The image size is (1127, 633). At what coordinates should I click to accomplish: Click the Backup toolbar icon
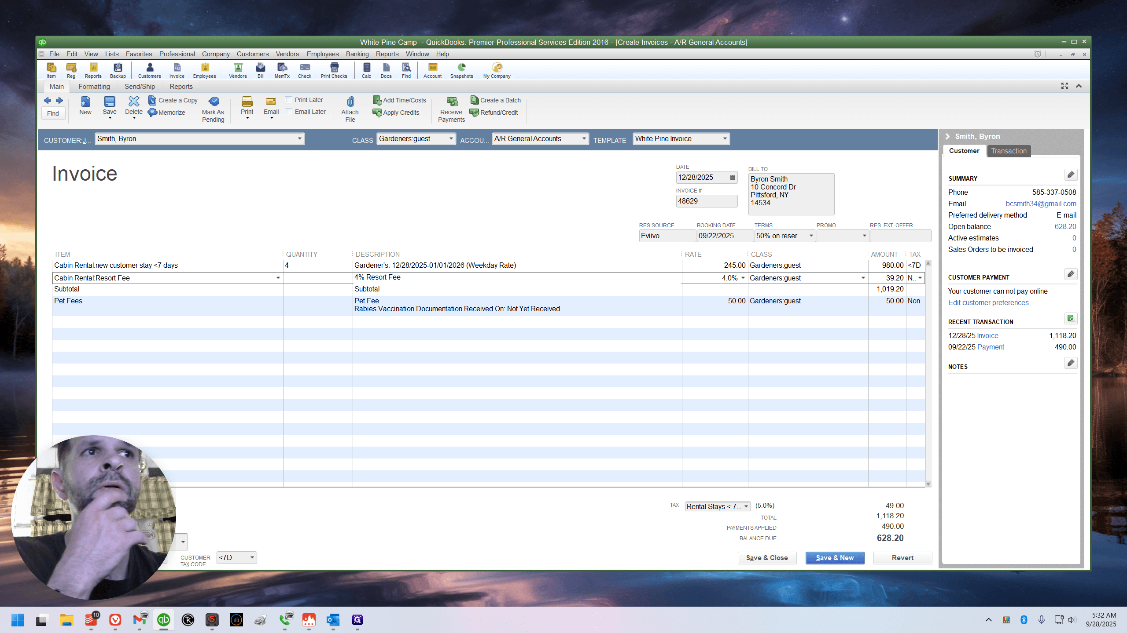click(x=118, y=70)
